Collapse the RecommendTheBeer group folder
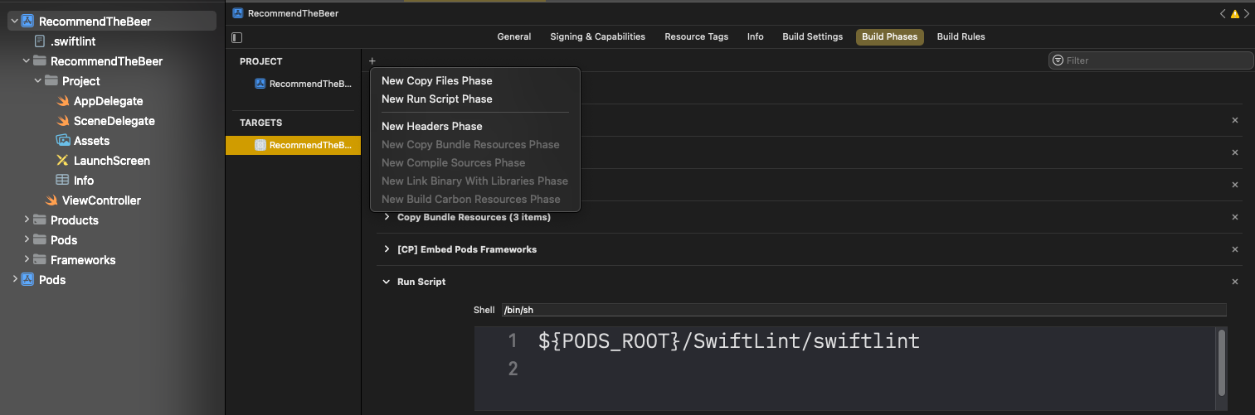The image size is (1255, 415). point(26,61)
